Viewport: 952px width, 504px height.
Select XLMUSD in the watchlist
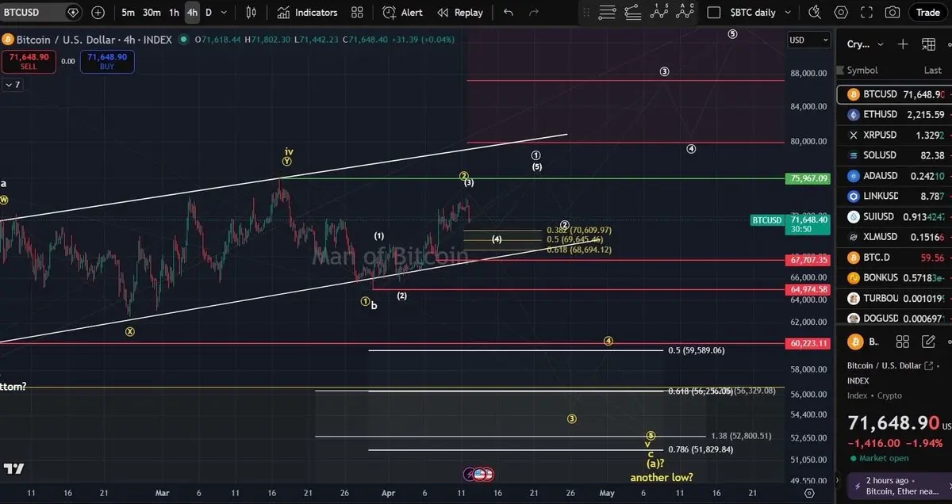(x=894, y=237)
